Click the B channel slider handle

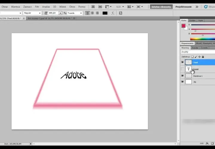point(203,35)
